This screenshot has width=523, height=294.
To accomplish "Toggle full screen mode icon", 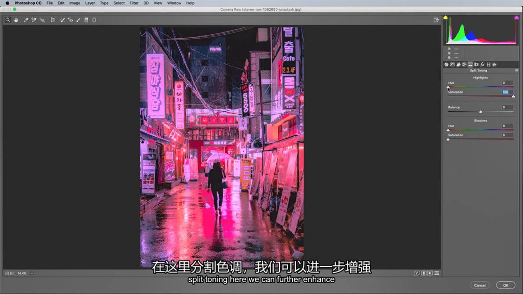I will 436,20.
